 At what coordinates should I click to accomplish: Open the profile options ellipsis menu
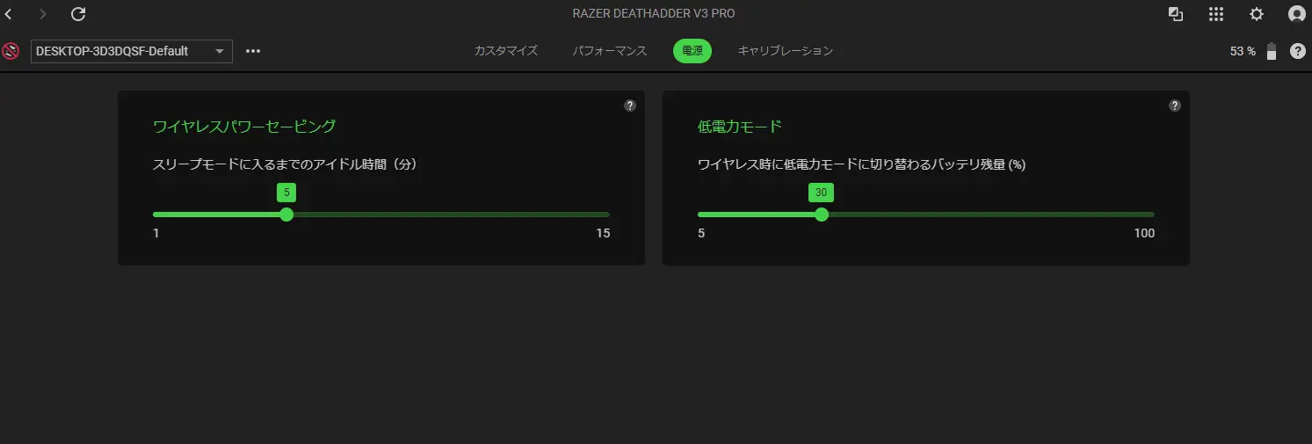tap(253, 51)
